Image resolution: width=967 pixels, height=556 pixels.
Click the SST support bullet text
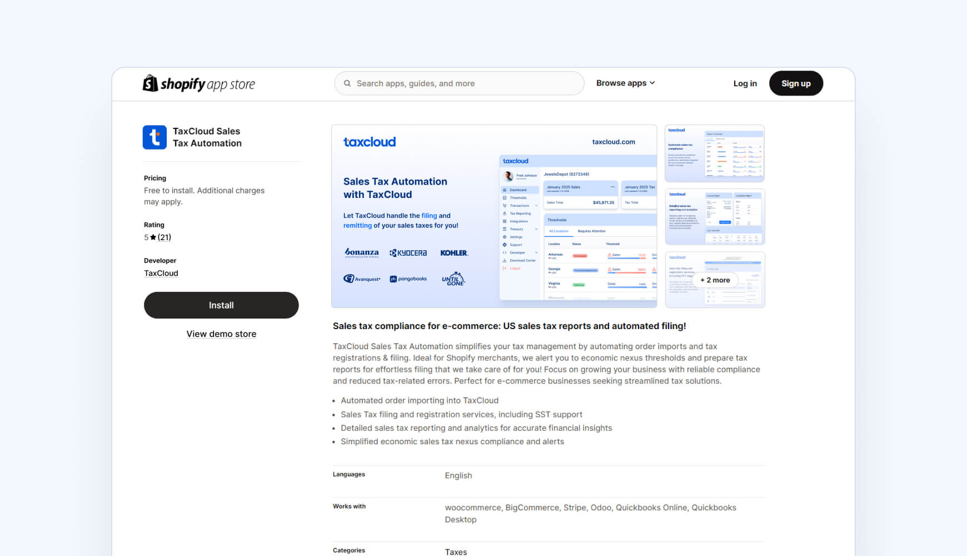(x=461, y=414)
